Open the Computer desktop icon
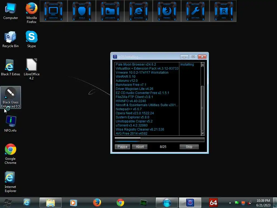 [11, 11]
